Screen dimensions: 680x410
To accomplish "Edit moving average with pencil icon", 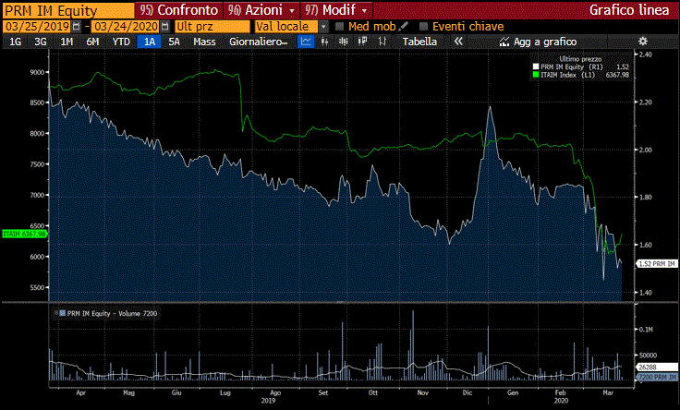I will [404, 27].
